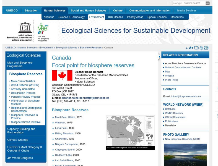Open About Biosphere Reserves in Canada
The width and height of the screenshot is (218, 166).
(185, 63)
